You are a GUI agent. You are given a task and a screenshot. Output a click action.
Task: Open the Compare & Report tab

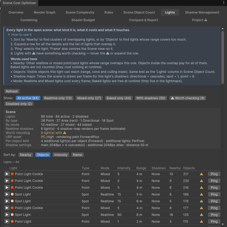[144, 20]
